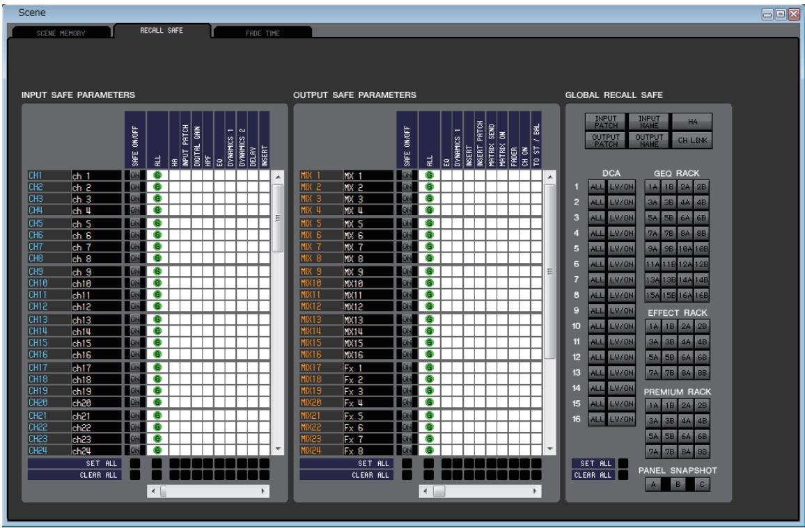Click the 'MX 5' name field
This screenshot has height=528, width=805.
click(x=368, y=224)
